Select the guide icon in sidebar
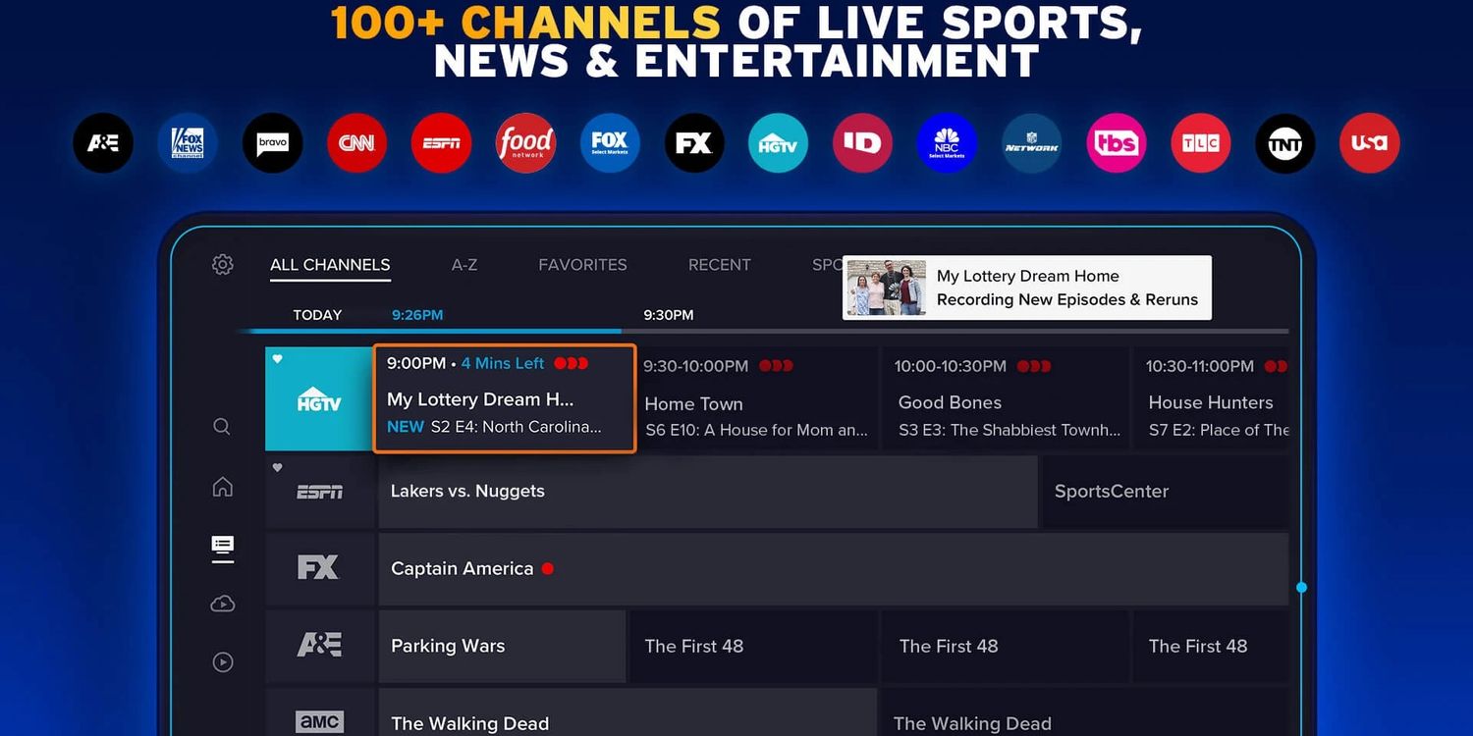 (223, 547)
